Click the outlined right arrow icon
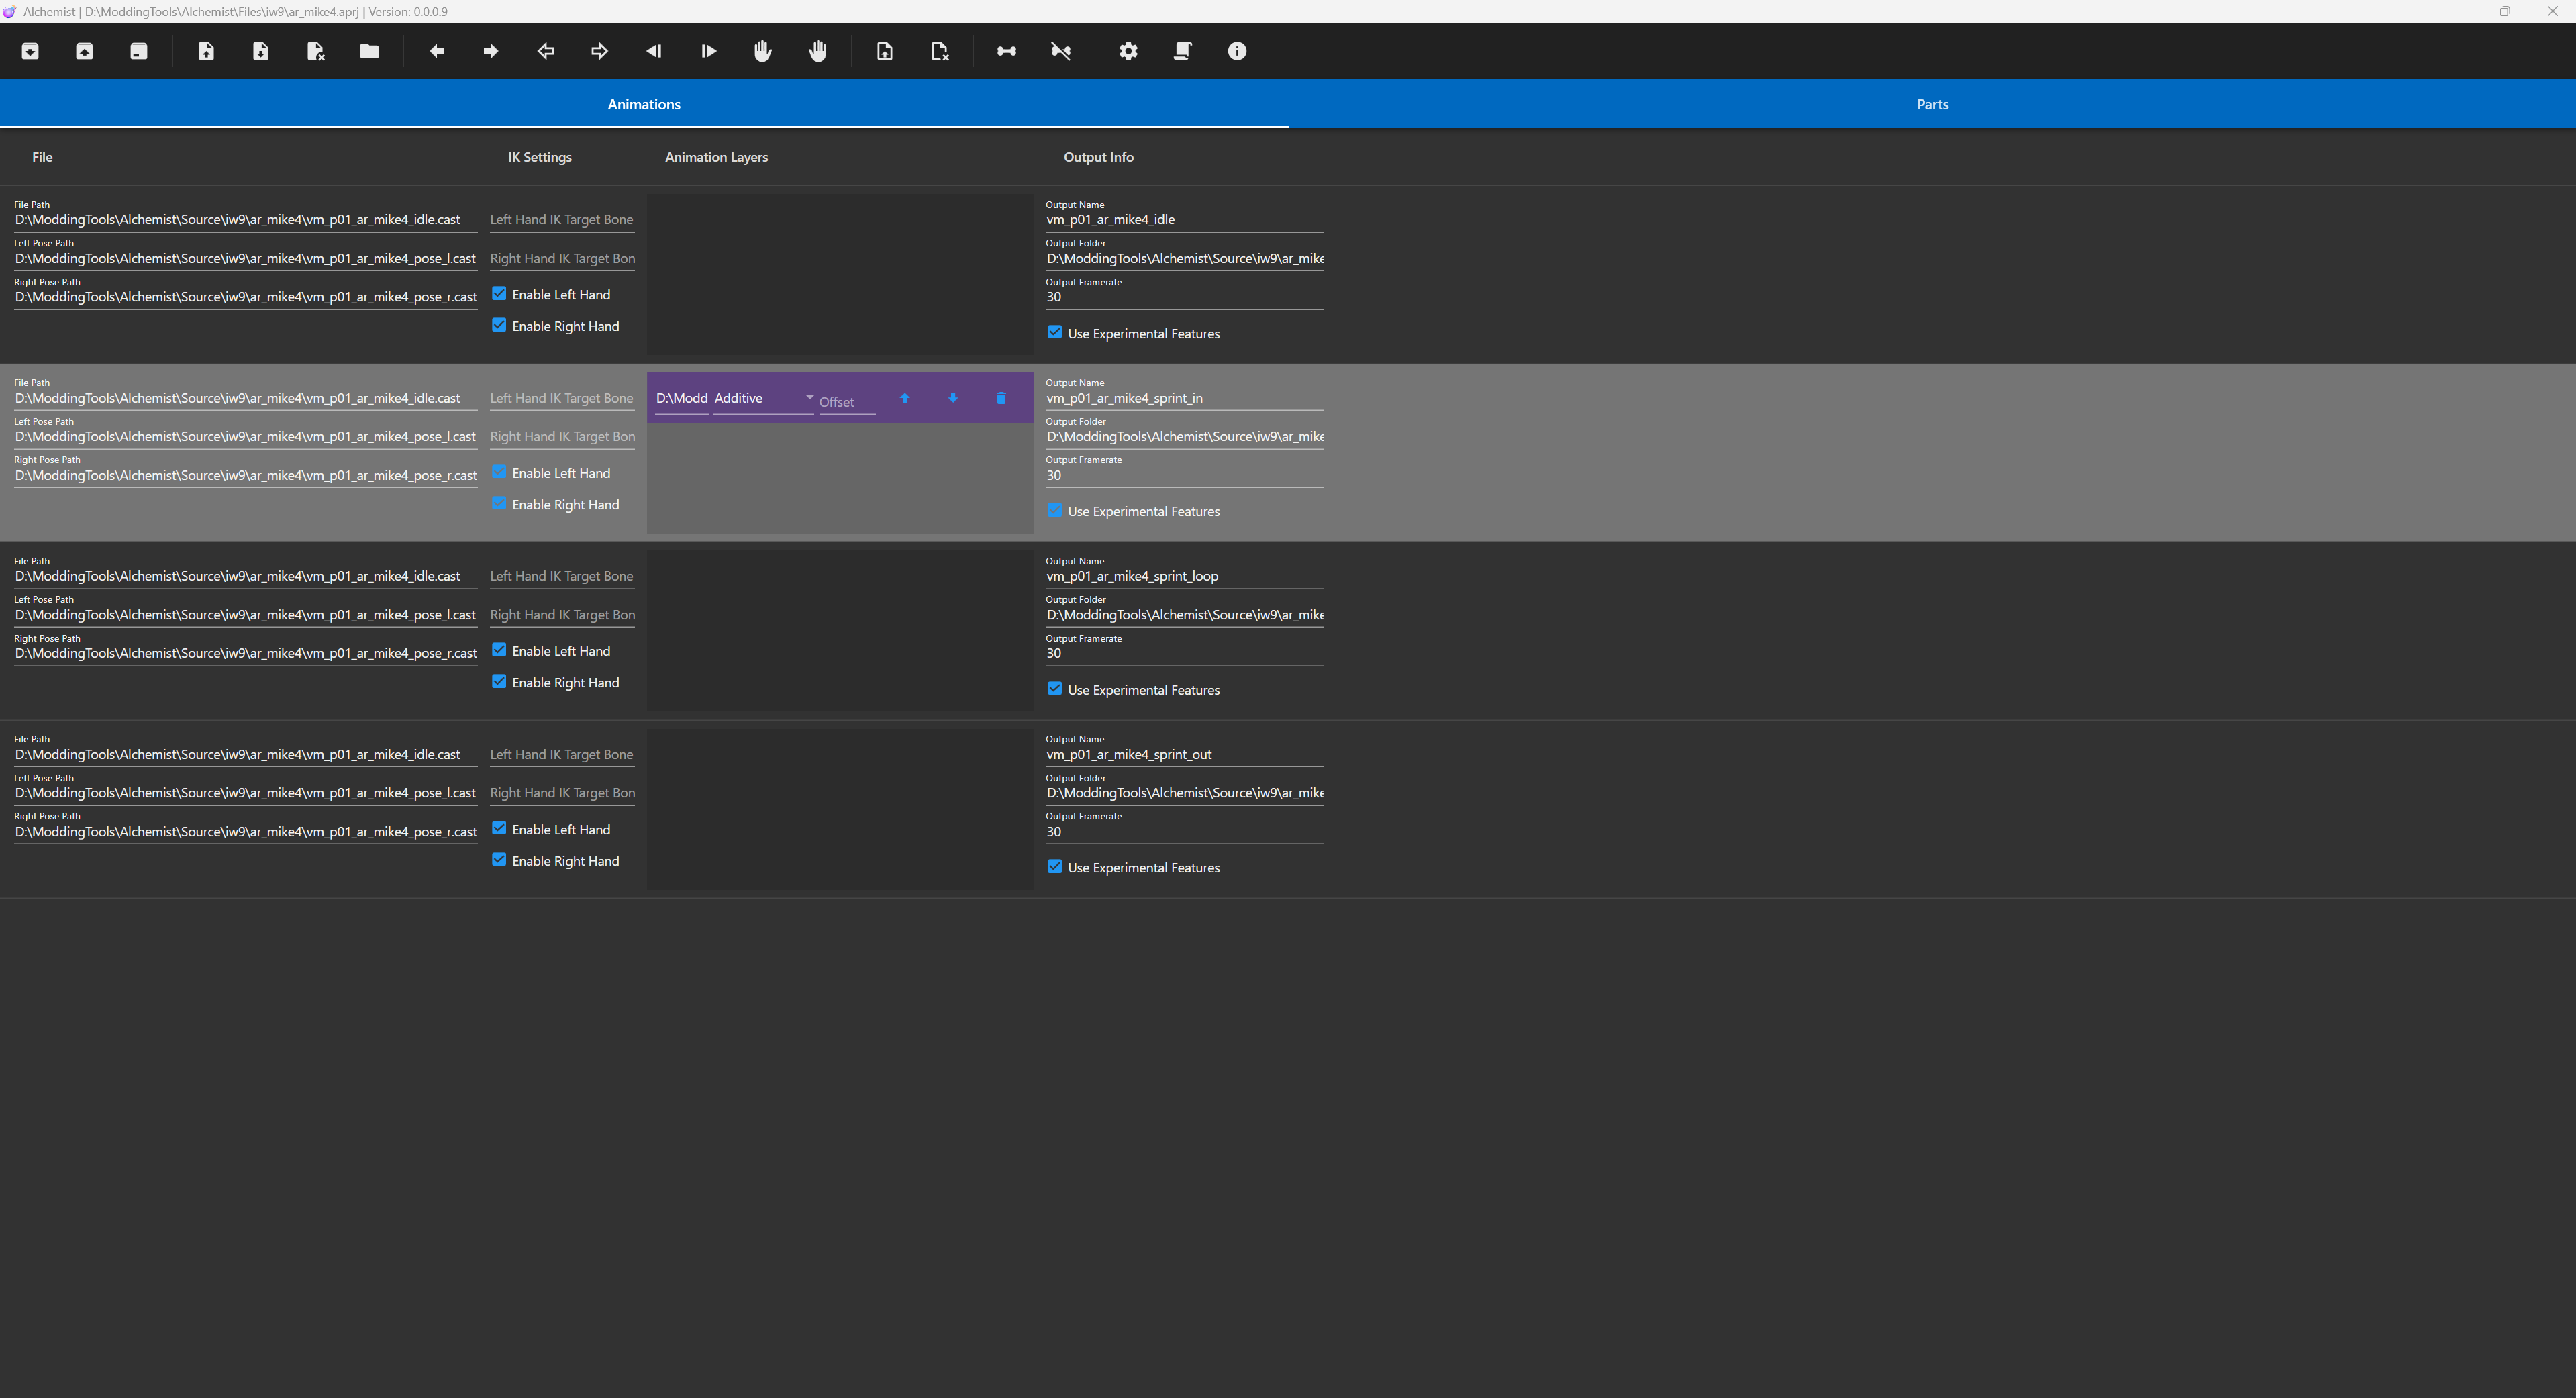Screen dimensions: 2576x1398 pyautogui.click(x=599, y=51)
